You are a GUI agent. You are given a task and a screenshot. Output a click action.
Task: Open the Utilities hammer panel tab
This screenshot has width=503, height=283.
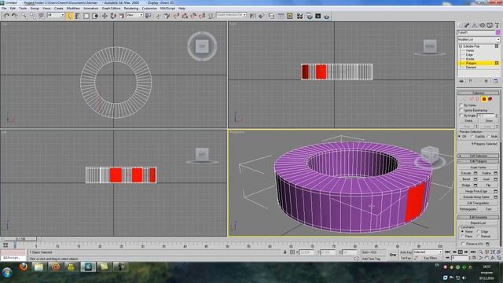(x=497, y=25)
